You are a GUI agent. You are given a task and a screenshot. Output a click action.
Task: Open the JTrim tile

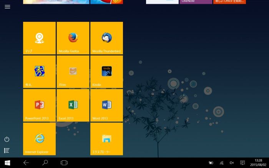(x=73, y=72)
